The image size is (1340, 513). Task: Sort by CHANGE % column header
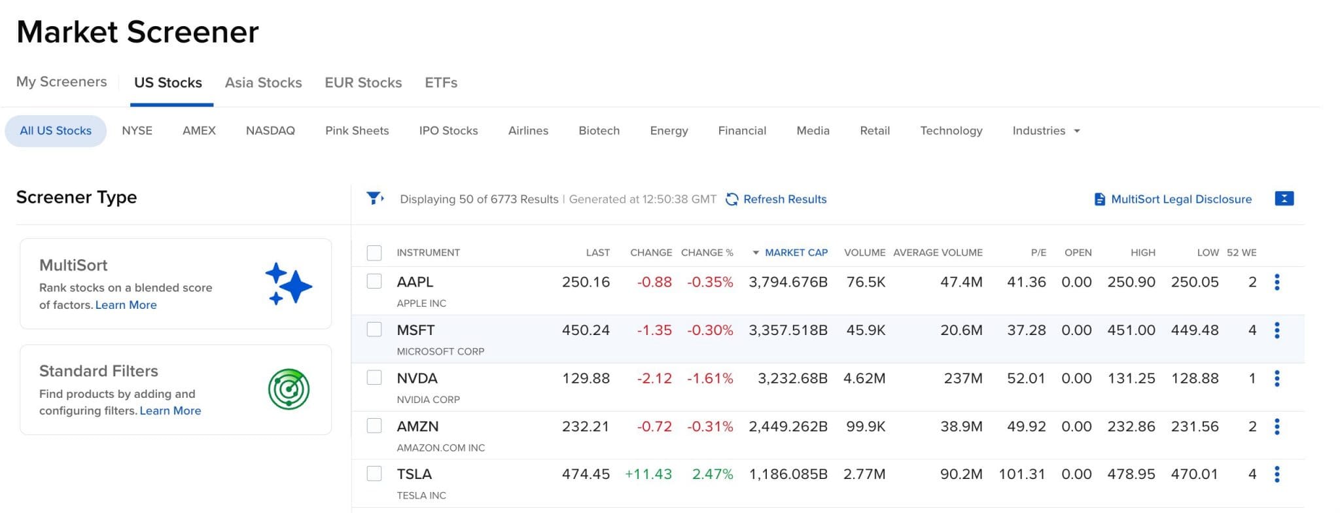707,253
